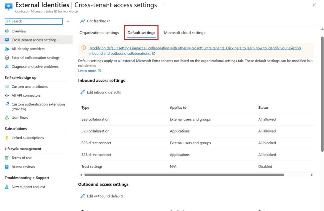Click the Diagnose and solve problems wrench icon
324x211 pixels.
[7, 67]
